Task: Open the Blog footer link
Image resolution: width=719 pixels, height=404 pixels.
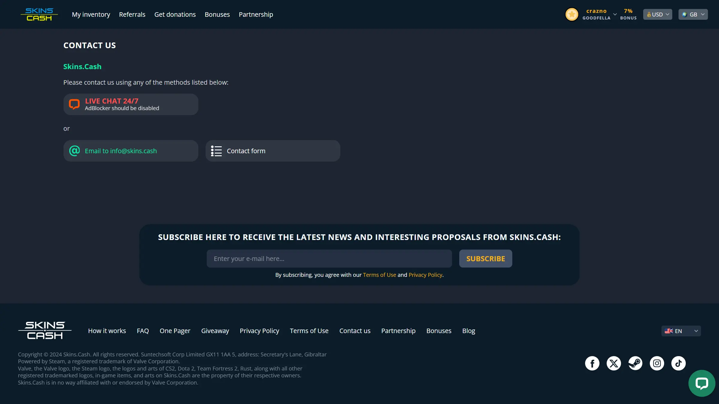Action: [x=469, y=331]
